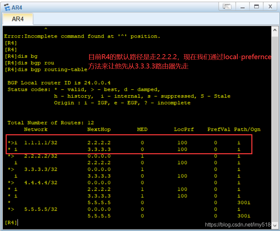Click the restore-down window icon
This screenshot has width=280, height=231.
pyautogui.click(x=227, y=7)
